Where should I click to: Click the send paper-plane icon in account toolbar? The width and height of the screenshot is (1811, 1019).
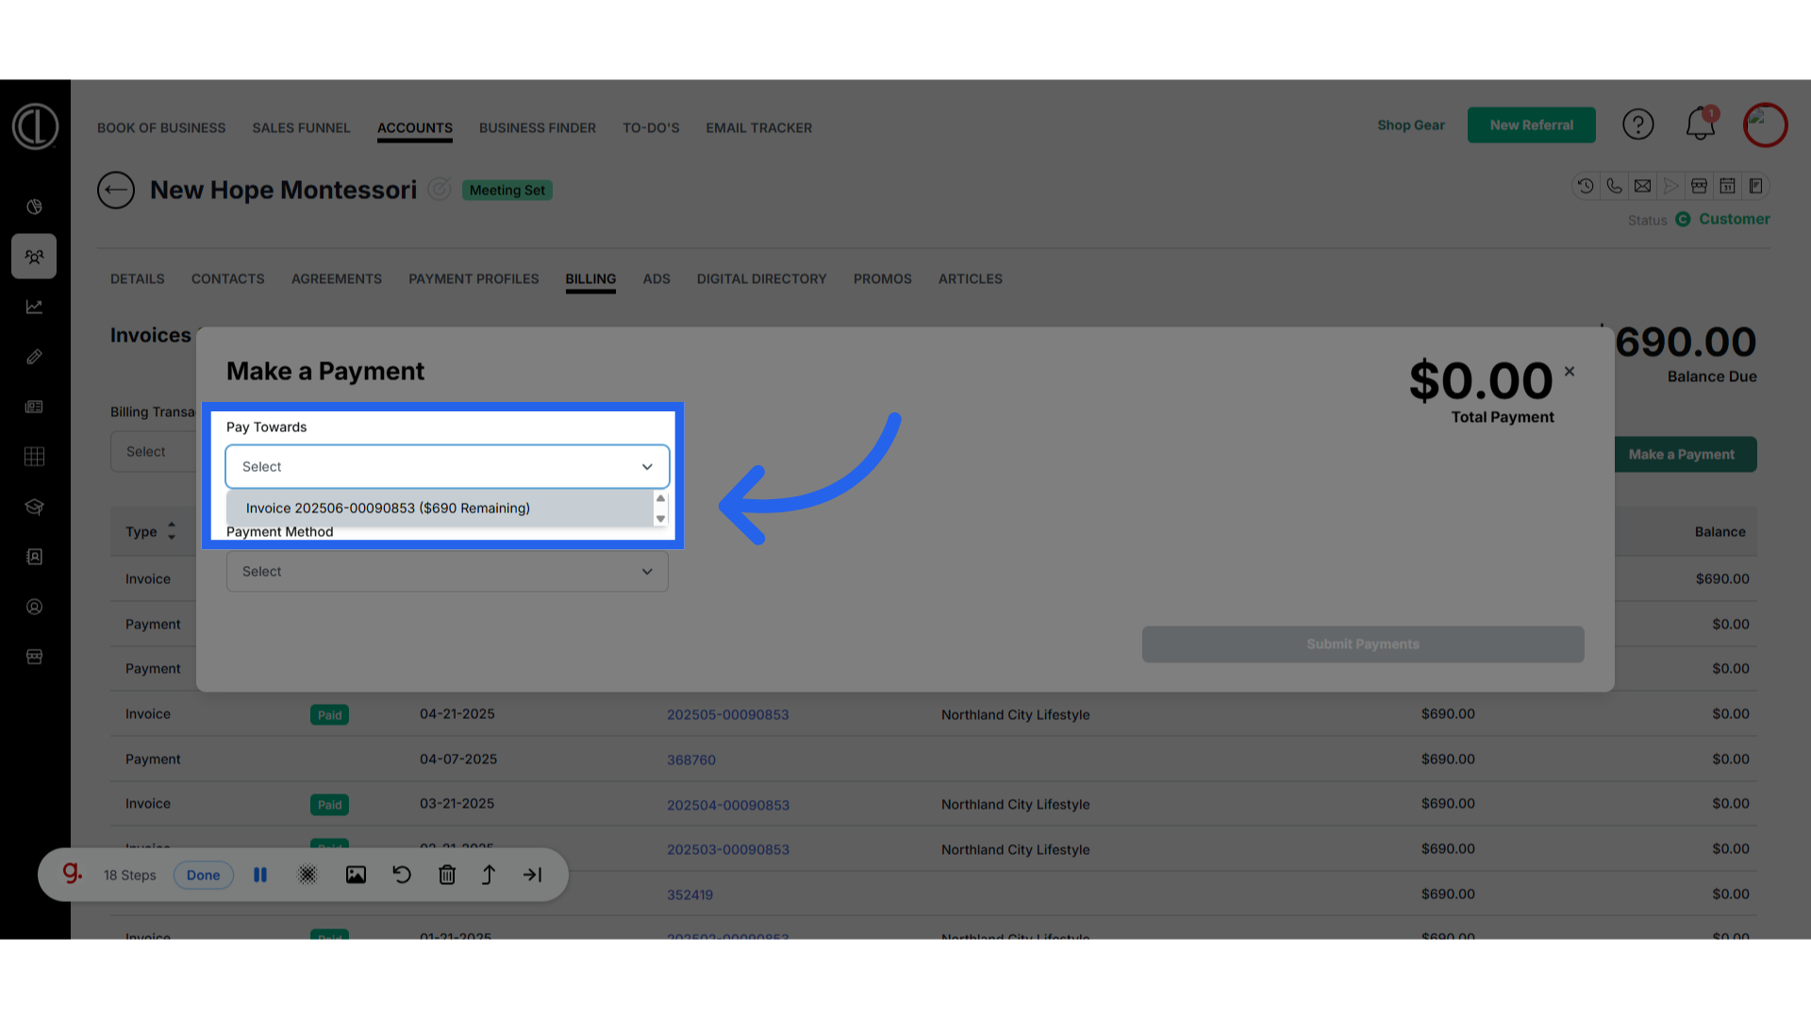(1670, 186)
